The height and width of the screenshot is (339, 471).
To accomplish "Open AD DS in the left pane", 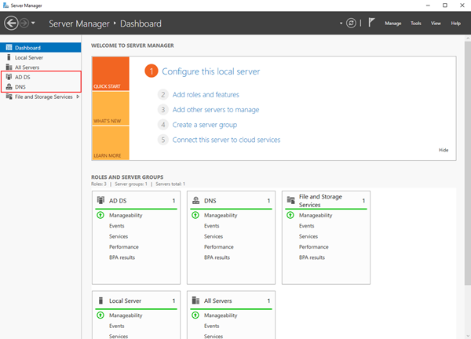I will click(x=41, y=77).
